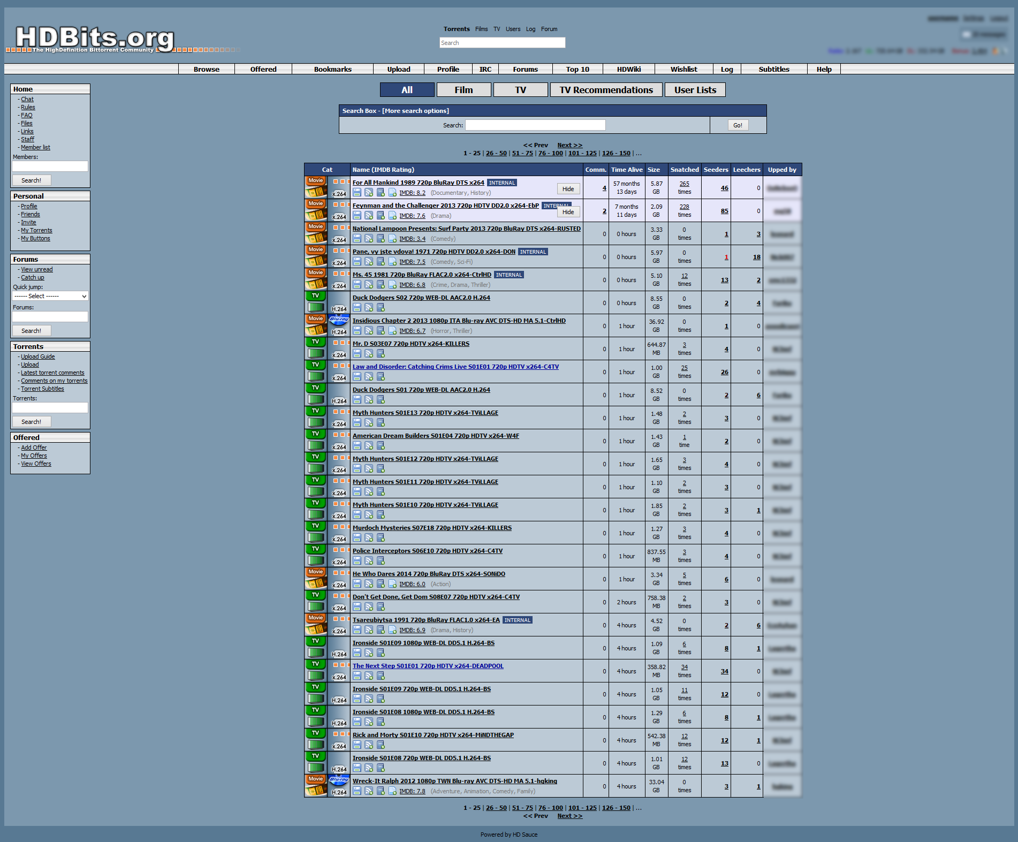This screenshot has width=1018, height=842.
Task: Add For All Mankind to RSS feed icon
Action: click(x=369, y=193)
